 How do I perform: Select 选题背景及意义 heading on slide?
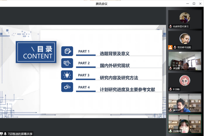tap(115, 54)
